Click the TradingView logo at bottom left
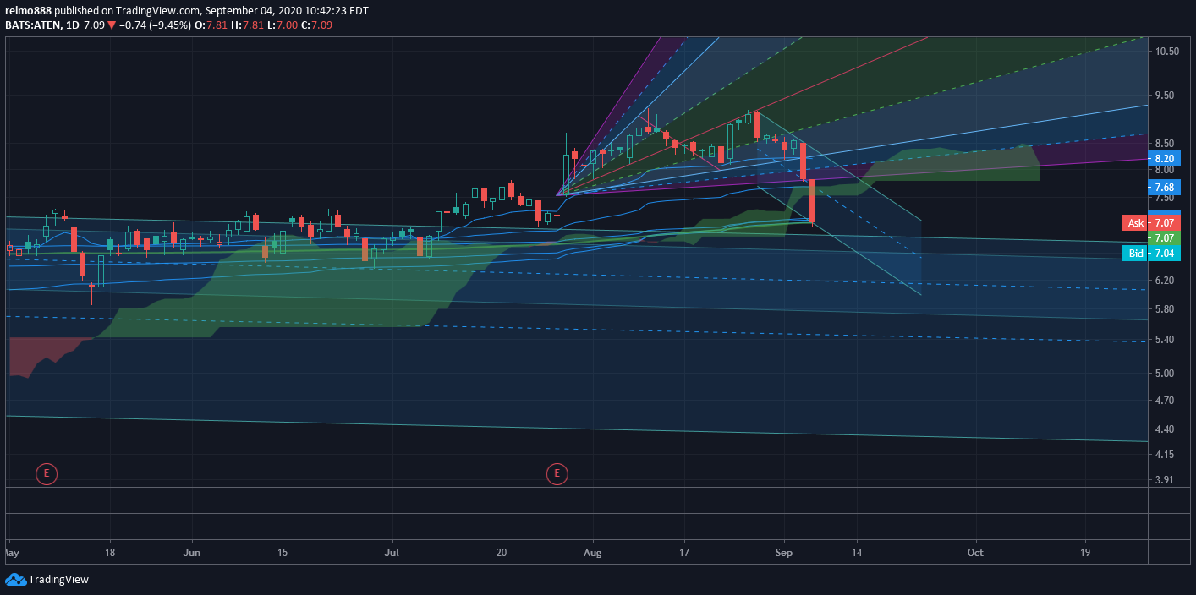The height and width of the screenshot is (595, 1196). (47, 580)
